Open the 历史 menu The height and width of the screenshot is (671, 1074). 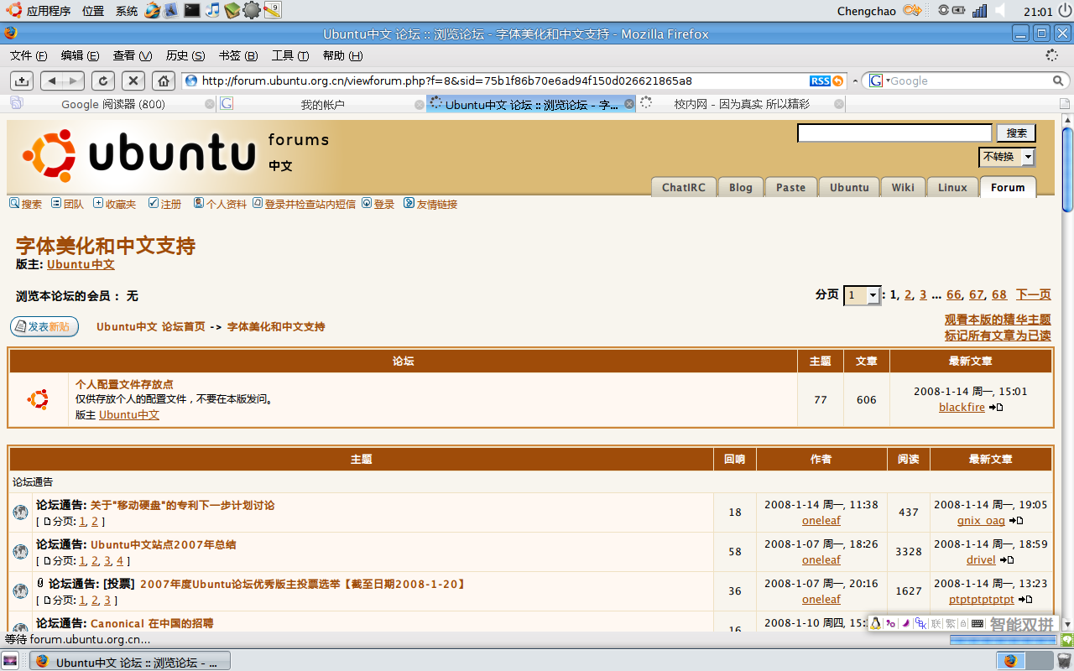point(185,55)
